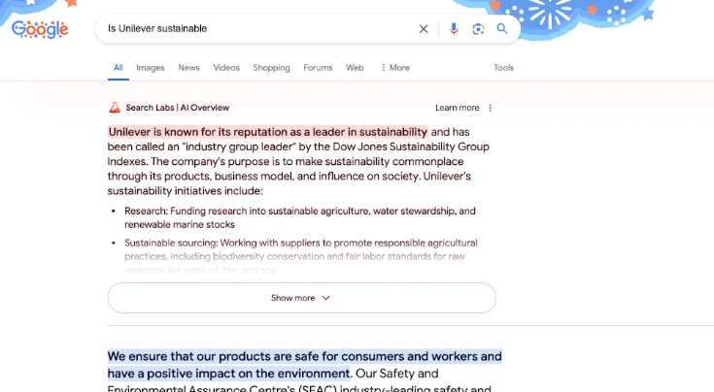Image resolution: width=714 pixels, height=392 pixels.
Task: Click the Search Labs flask icon
Action: (x=114, y=108)
